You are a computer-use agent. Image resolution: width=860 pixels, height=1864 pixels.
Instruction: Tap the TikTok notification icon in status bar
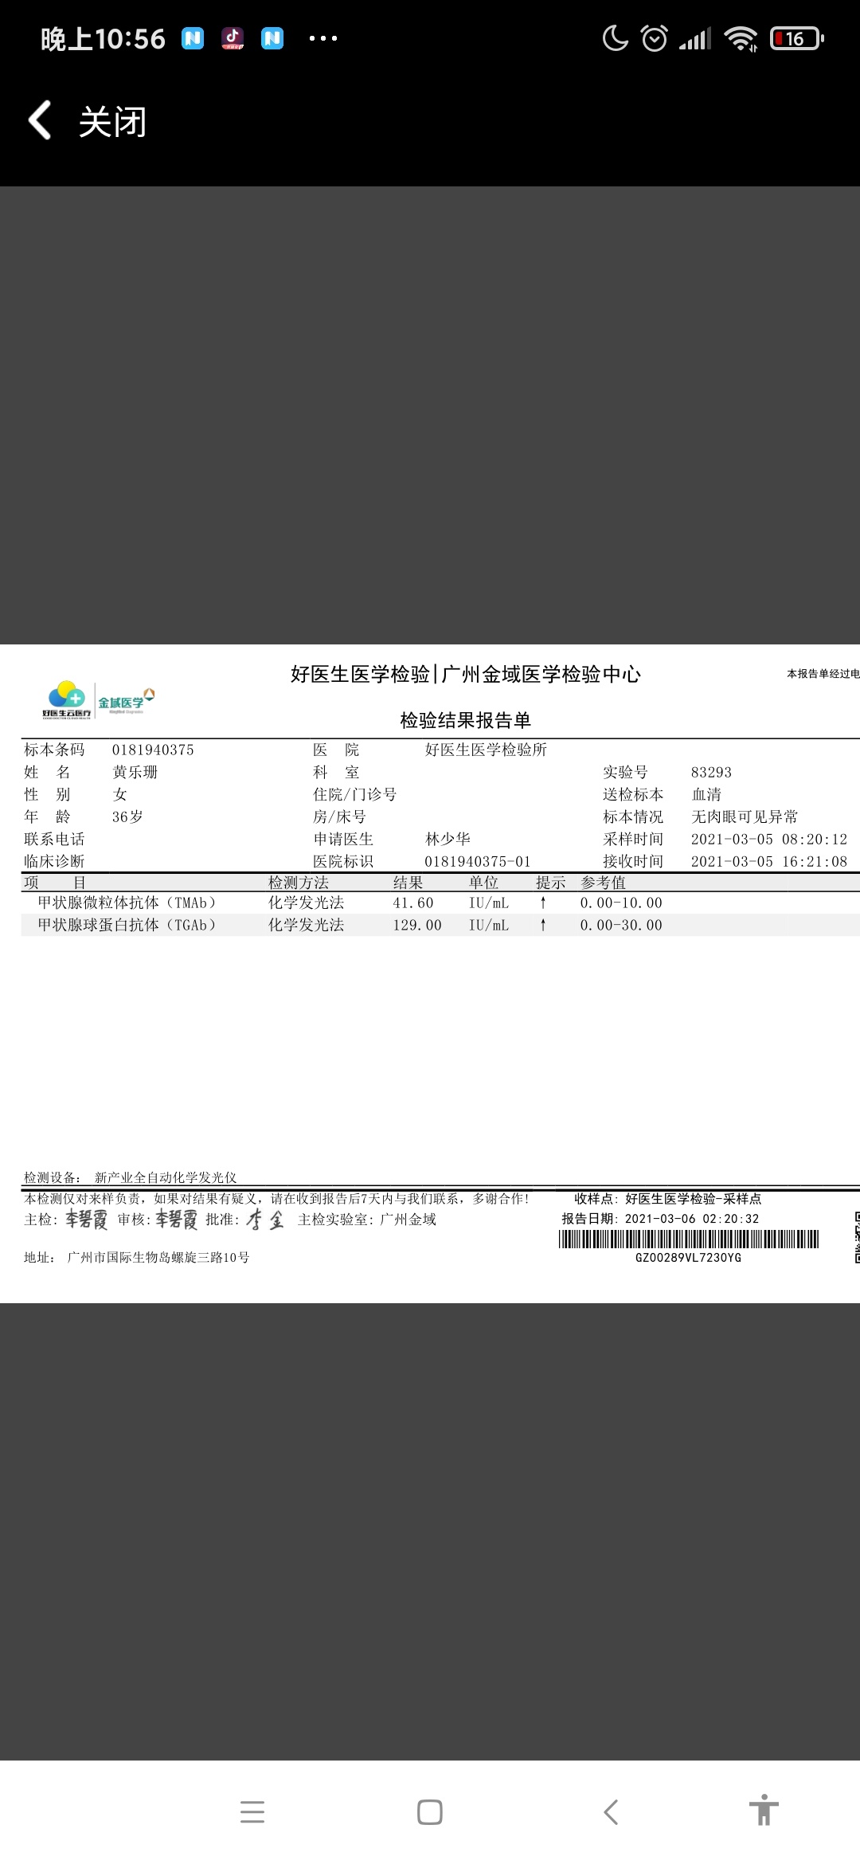[x=233, y=38]
